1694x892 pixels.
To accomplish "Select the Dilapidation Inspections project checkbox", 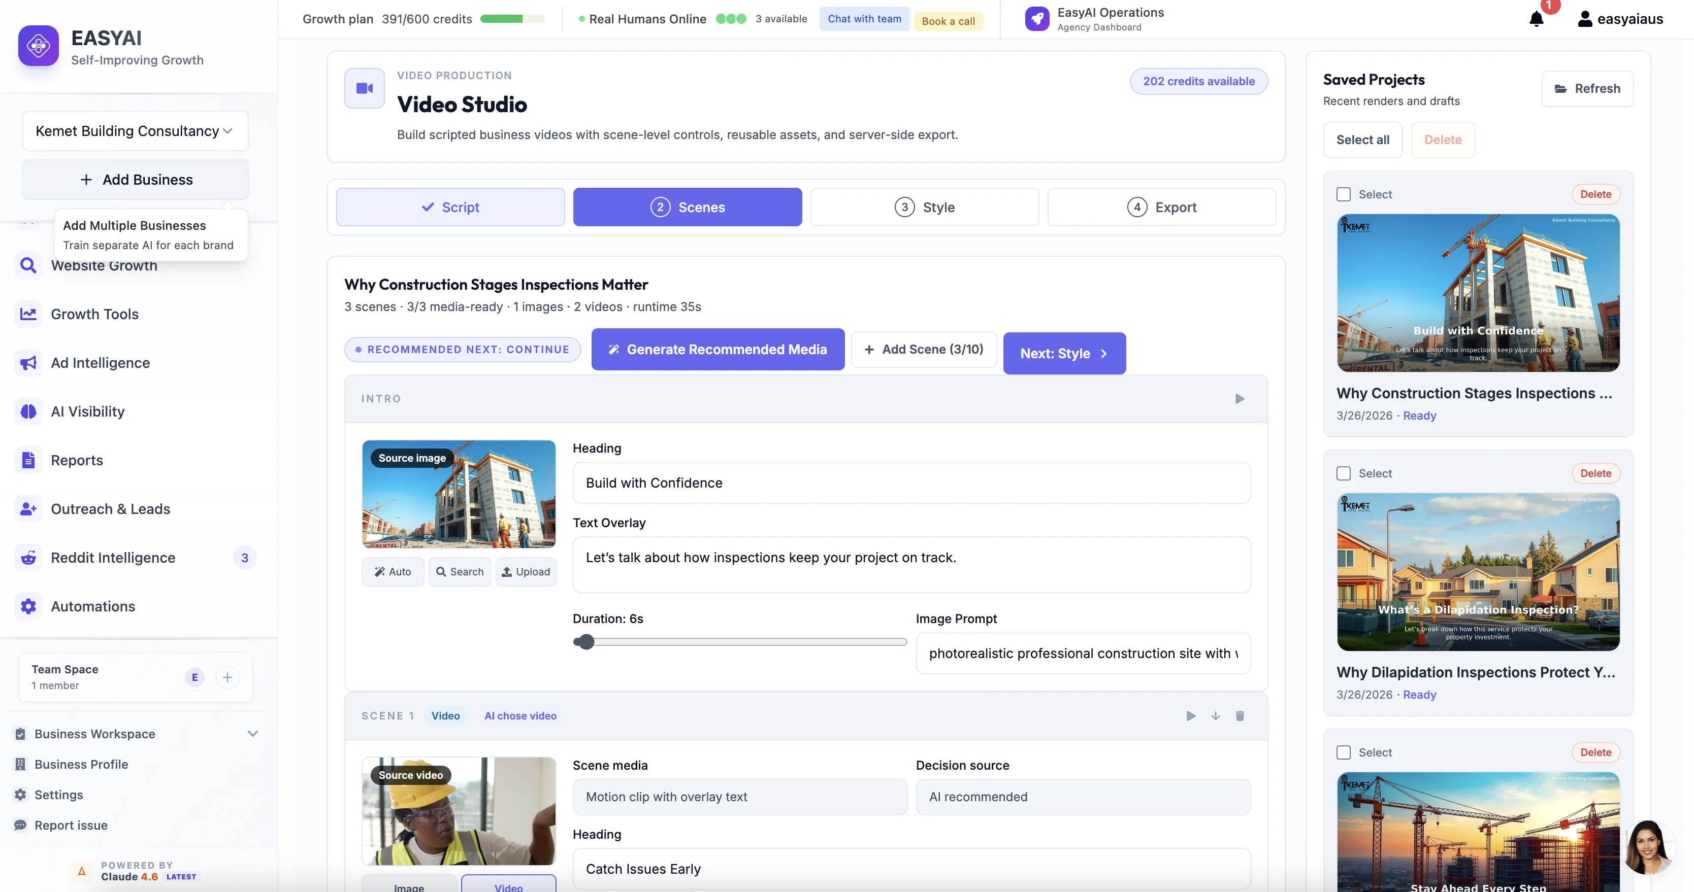I will [1344, 472].
